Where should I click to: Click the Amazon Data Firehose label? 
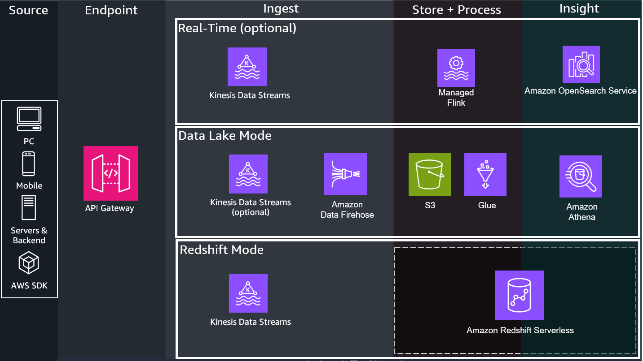pyautogui.click(x=347, y=210)
